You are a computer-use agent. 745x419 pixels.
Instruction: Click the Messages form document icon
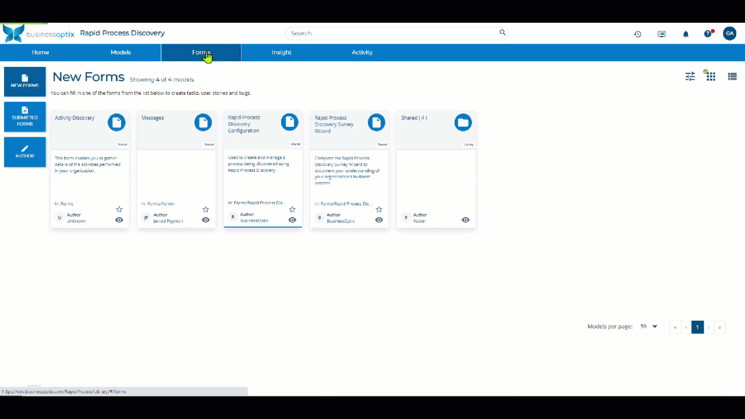(203, 122)
